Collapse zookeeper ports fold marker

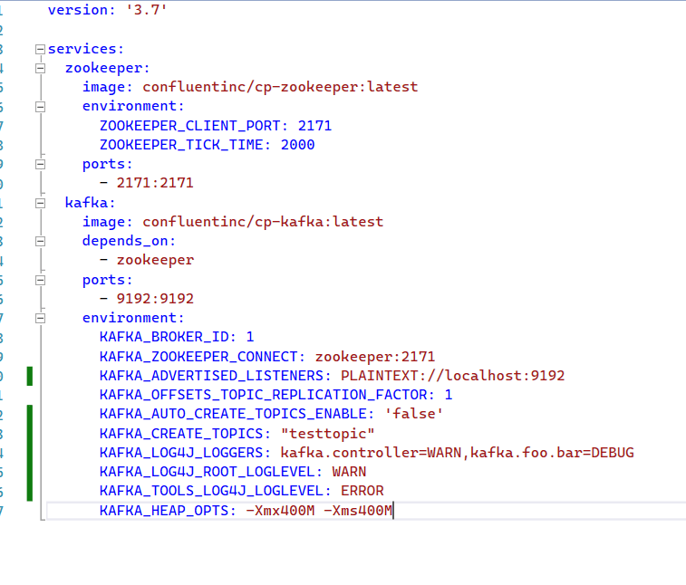click(40, 165)
